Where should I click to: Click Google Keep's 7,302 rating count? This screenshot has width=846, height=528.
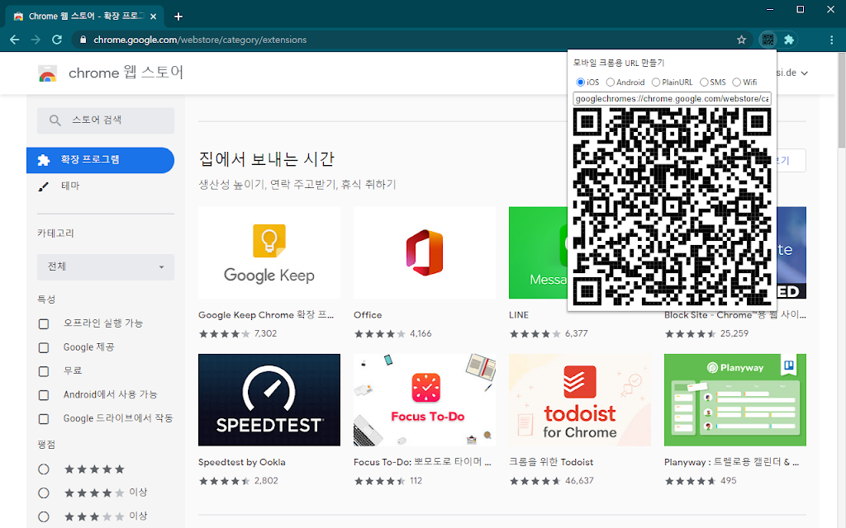click(x=265, y=334)
